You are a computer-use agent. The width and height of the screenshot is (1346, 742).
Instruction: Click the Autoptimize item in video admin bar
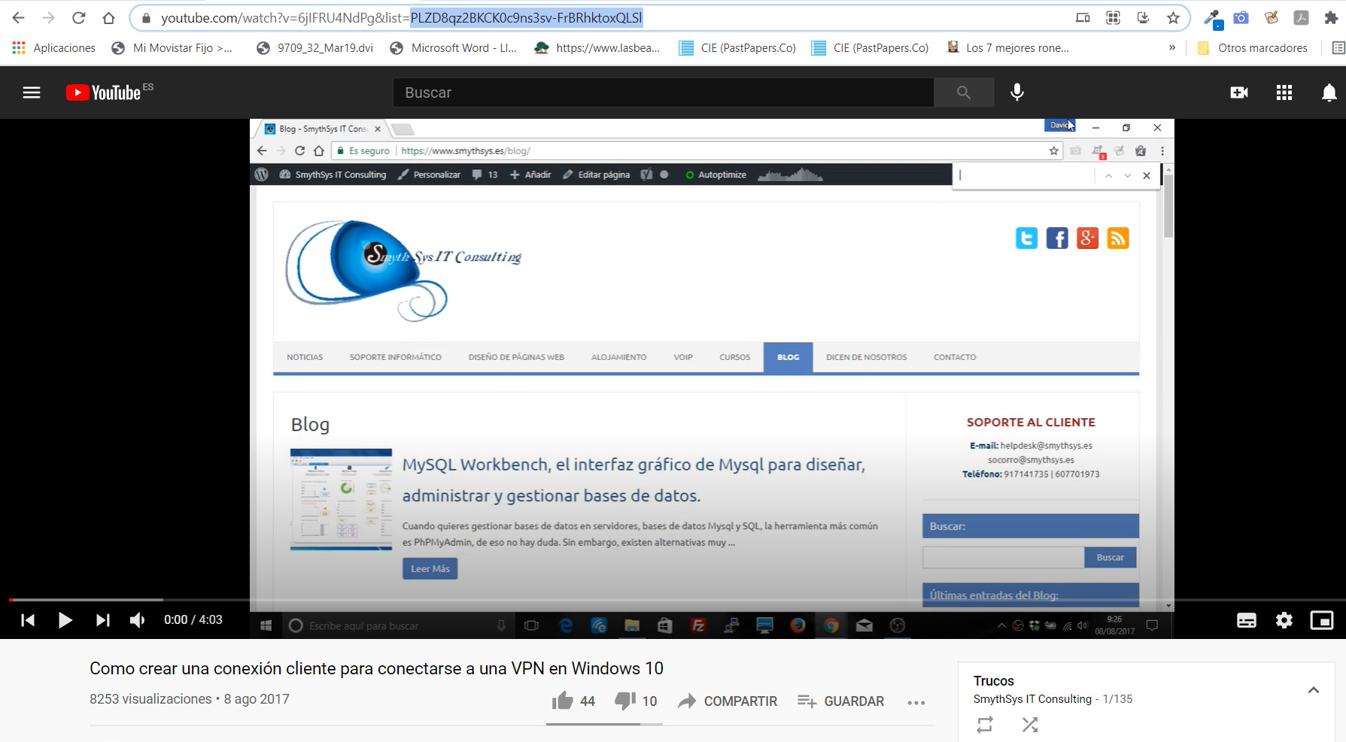coord(716,174)
